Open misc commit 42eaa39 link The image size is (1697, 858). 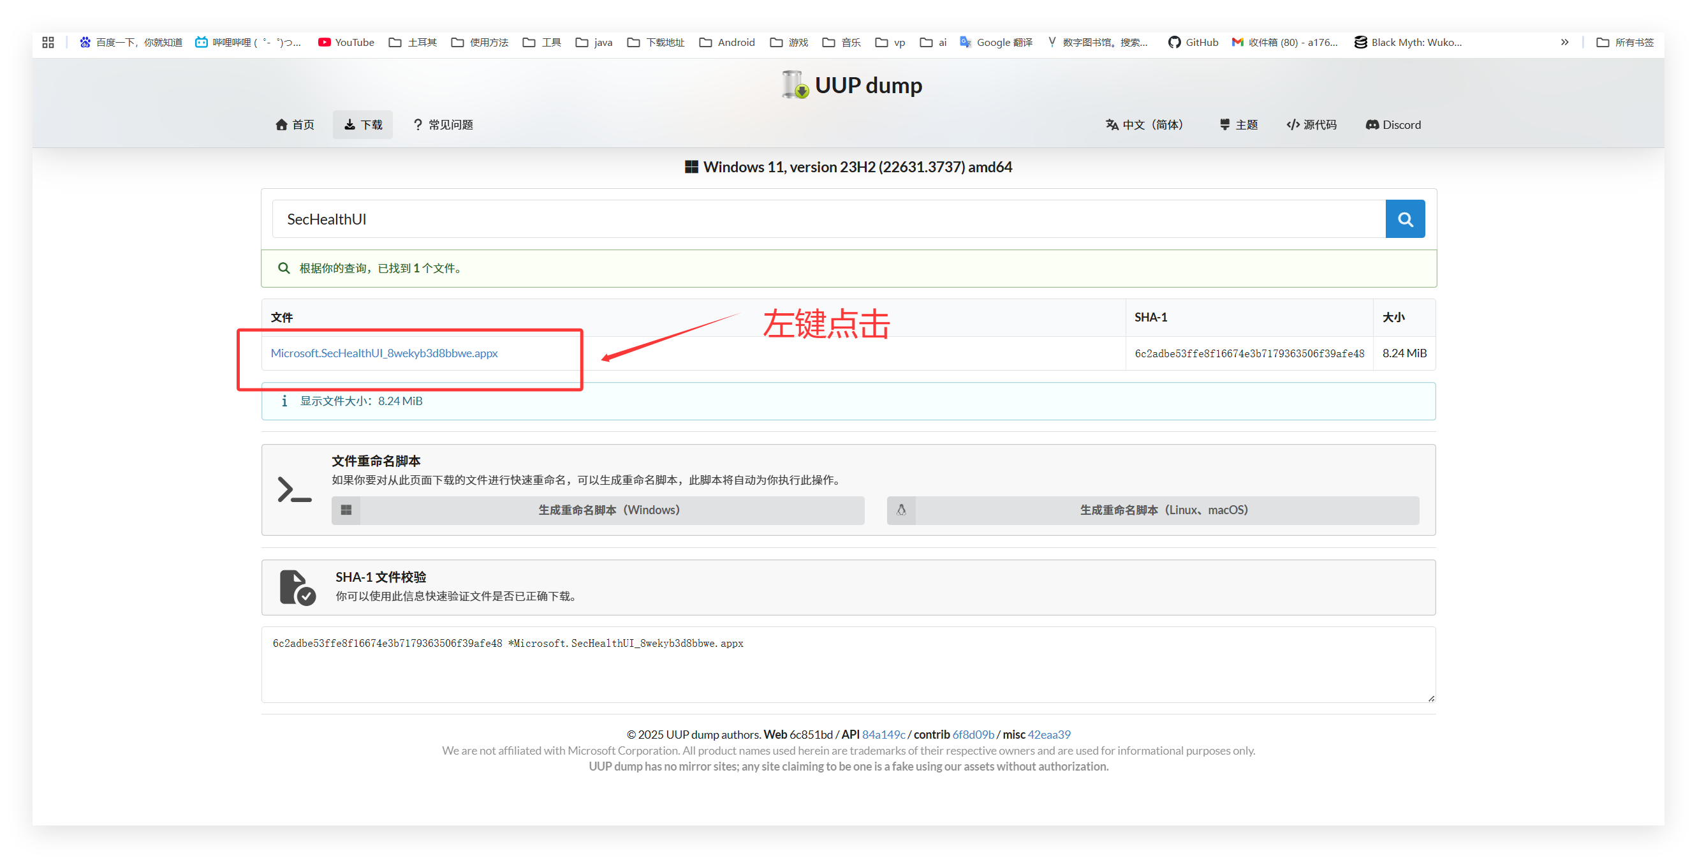(1049, 735)
